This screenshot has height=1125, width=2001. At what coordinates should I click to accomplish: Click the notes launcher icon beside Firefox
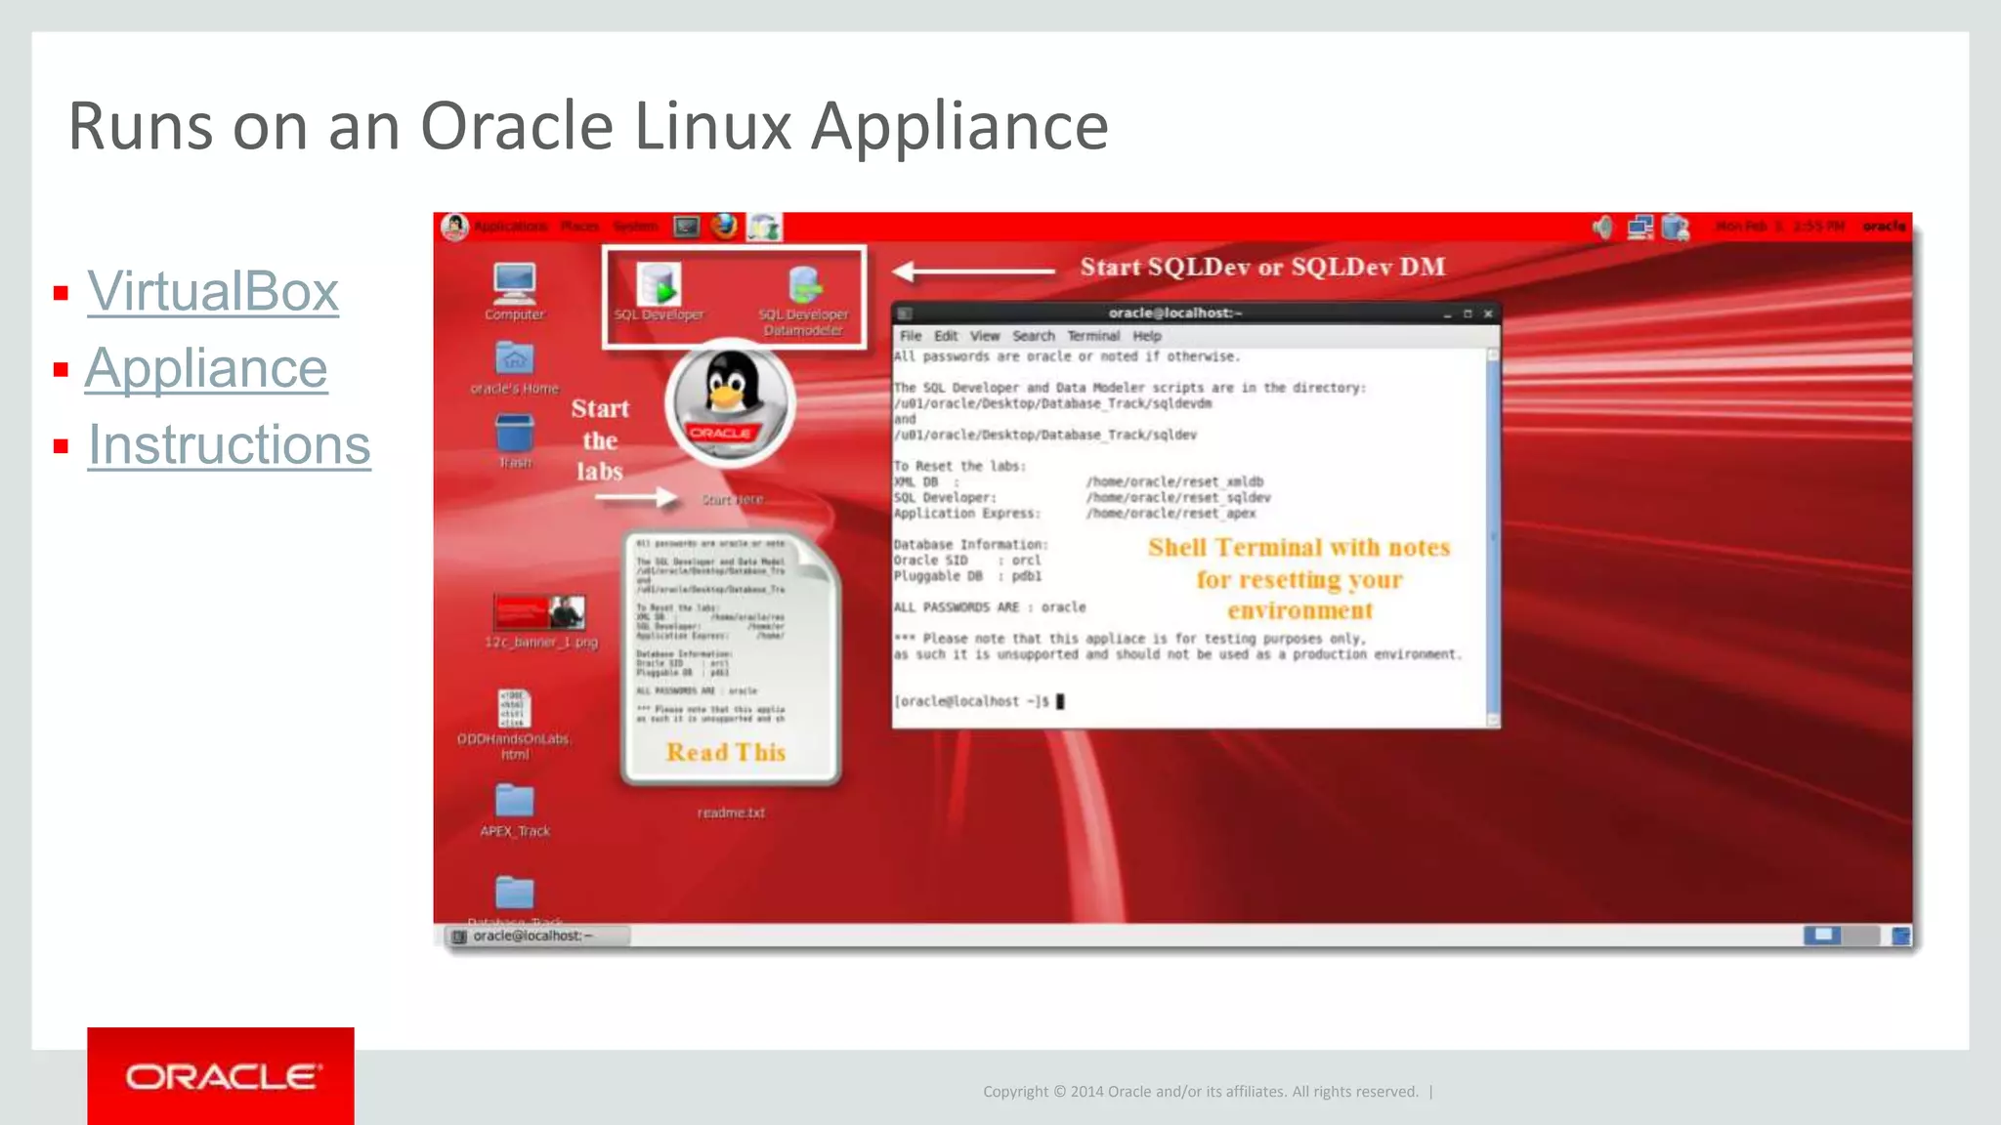(764, 228)
